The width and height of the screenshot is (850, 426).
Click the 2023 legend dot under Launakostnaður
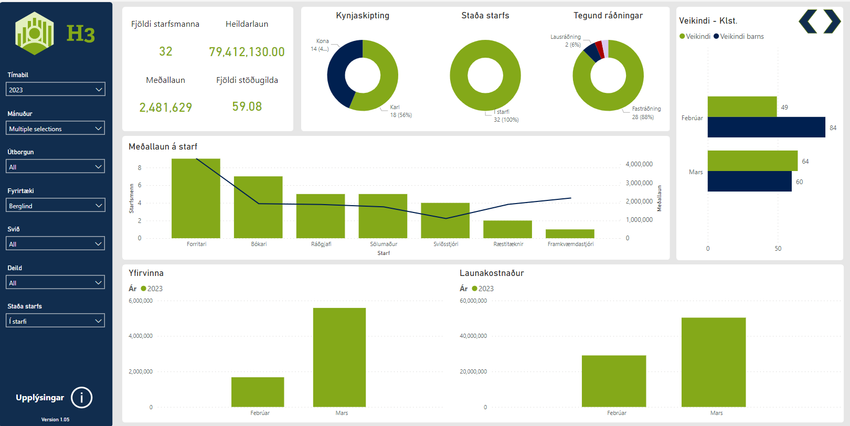click(x=474, y=289)
